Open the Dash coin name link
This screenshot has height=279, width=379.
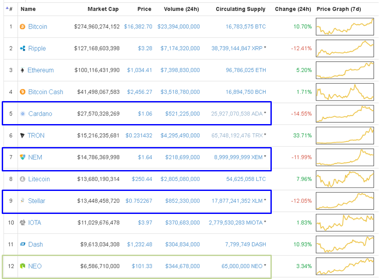pos(36,244)
